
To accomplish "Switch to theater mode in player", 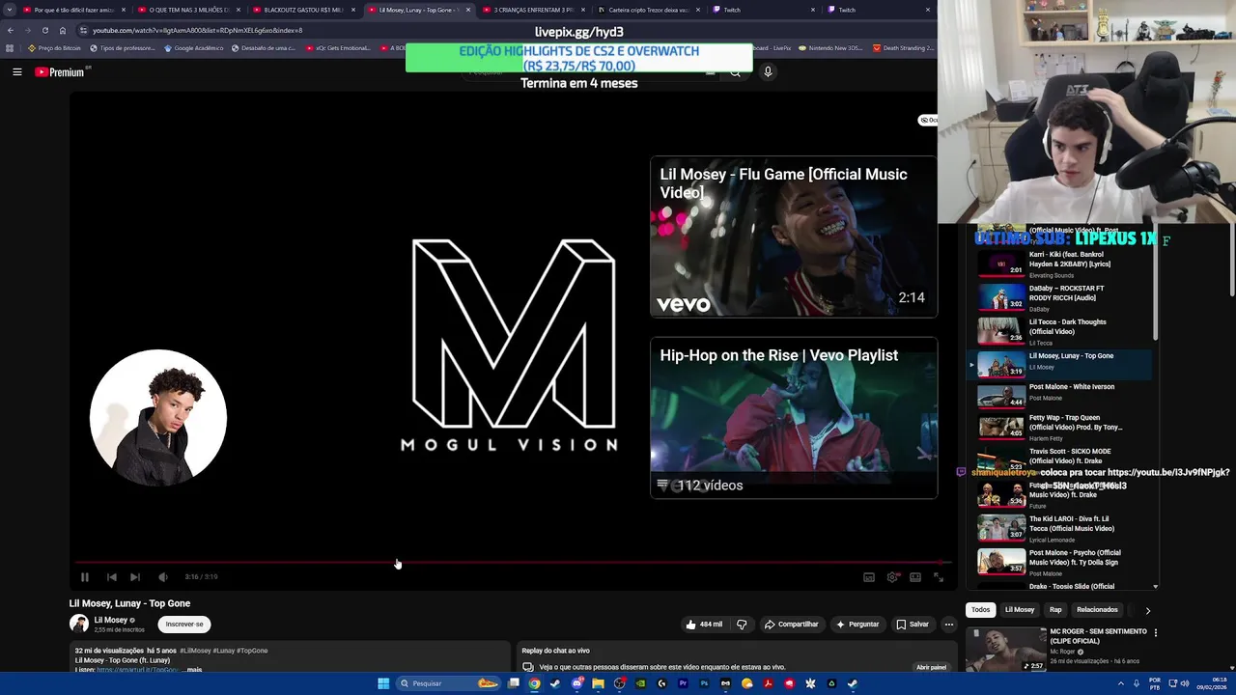I will (915, 577).
